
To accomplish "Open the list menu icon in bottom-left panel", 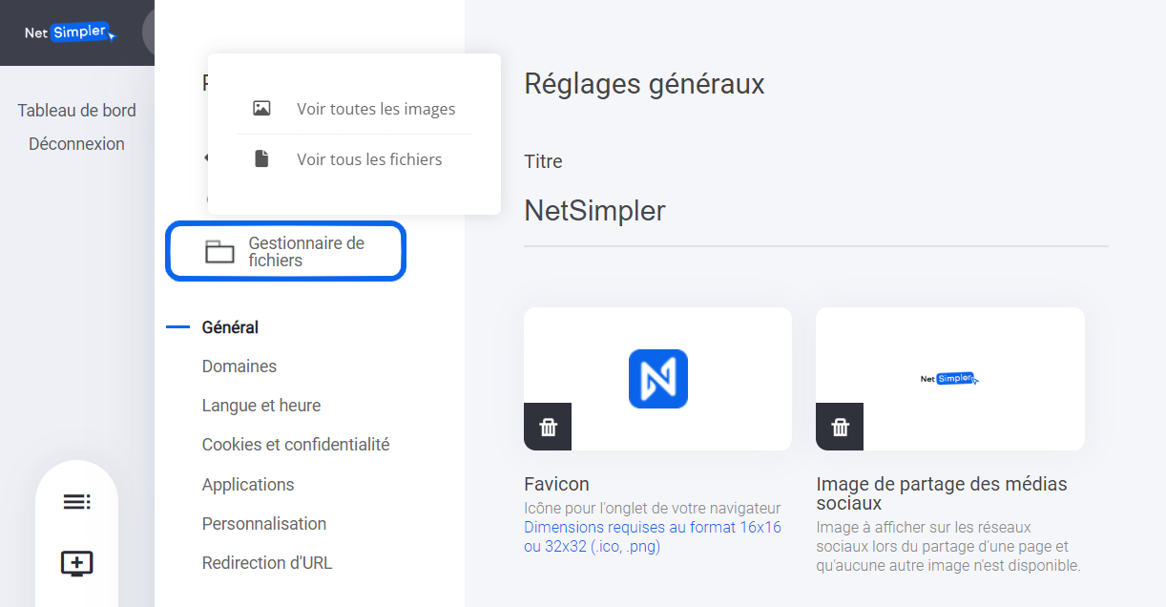I will (x=76, y=502).
